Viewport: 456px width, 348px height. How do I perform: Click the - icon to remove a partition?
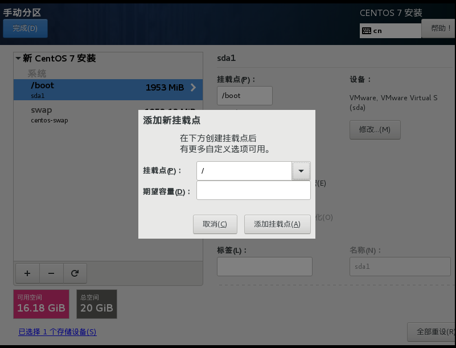pos(51,273)
